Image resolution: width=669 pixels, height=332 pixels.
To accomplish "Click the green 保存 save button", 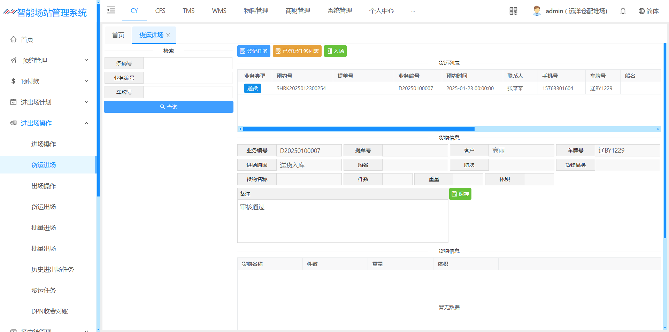I will point(460,194).
